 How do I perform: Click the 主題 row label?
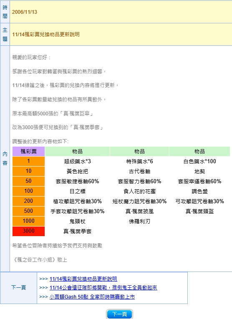tap(5, 35)
